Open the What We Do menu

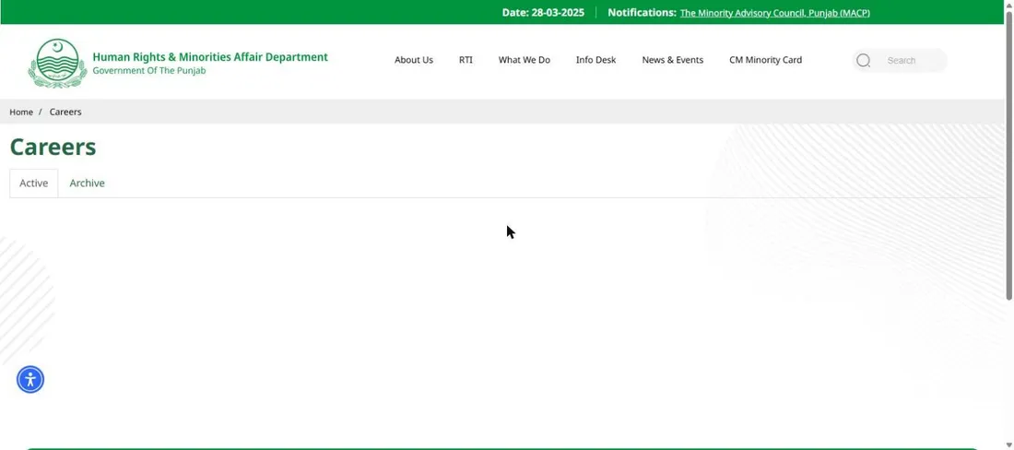524,60
